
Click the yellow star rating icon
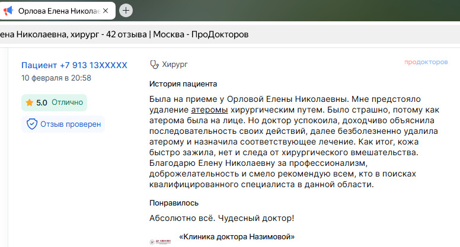coord(29,102)
